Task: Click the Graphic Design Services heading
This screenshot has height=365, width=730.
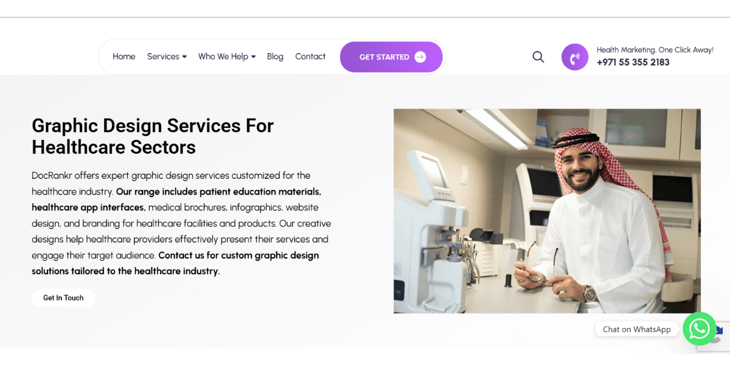Action: pyautogui.click(x=153, y=136)
